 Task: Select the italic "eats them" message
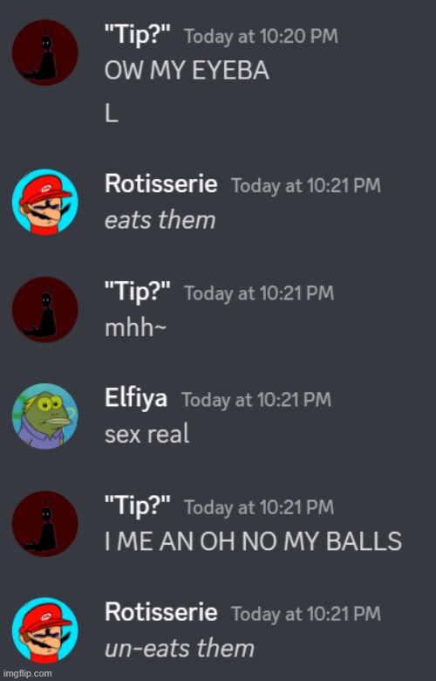(x=160, y=220)
